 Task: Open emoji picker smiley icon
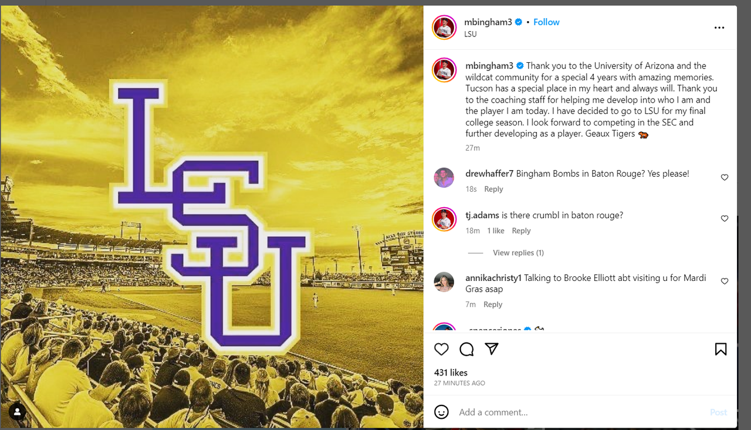(441, 412)
